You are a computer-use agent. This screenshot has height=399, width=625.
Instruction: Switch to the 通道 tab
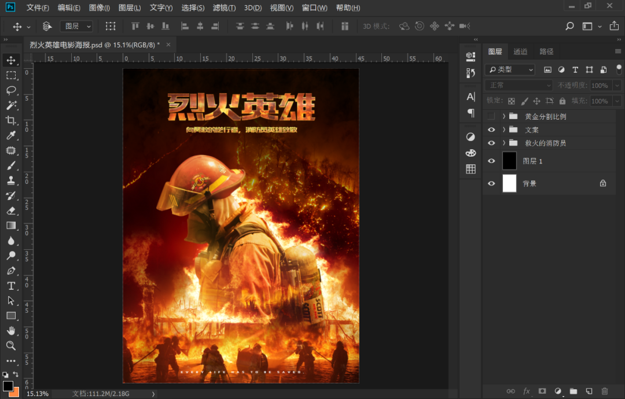coord(520,51)
